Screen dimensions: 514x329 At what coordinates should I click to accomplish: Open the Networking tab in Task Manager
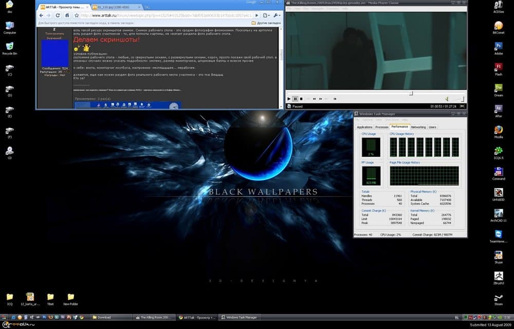pos(418,127)
